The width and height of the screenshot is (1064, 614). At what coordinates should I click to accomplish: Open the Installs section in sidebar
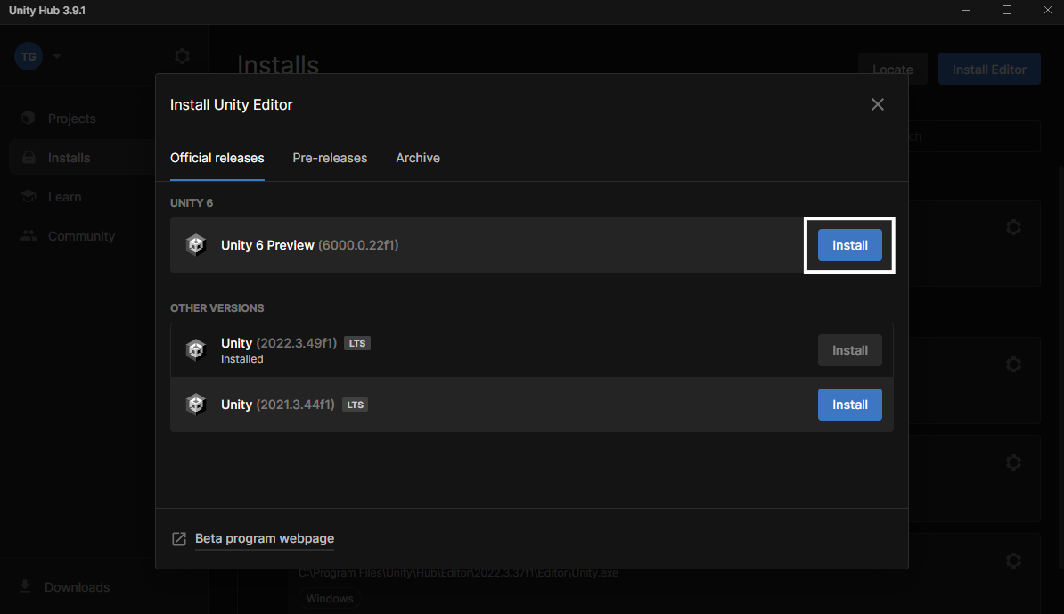point(69,158)
